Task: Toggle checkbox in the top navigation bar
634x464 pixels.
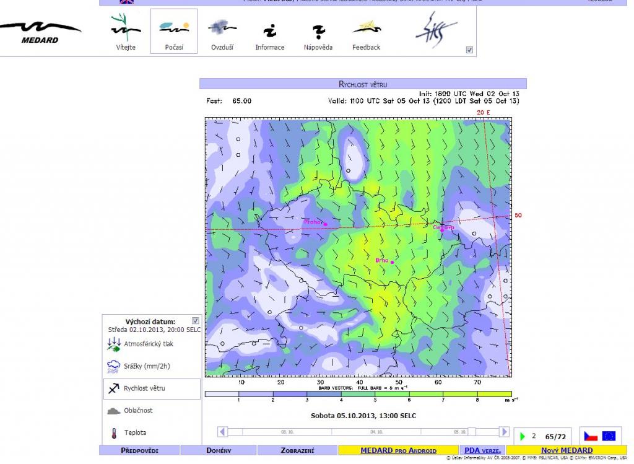Action: (469, 50)
